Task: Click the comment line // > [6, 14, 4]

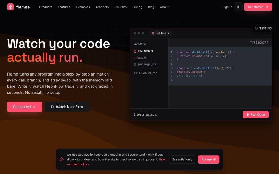Action: click(x=189, y=76)
